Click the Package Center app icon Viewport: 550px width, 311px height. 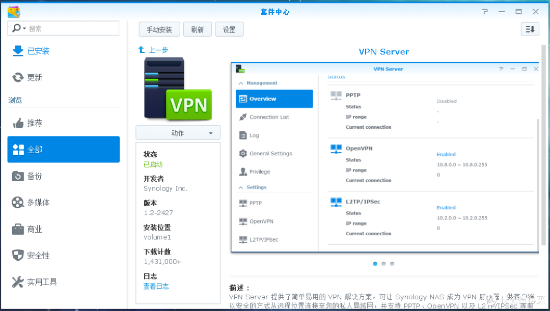point(14,12)
